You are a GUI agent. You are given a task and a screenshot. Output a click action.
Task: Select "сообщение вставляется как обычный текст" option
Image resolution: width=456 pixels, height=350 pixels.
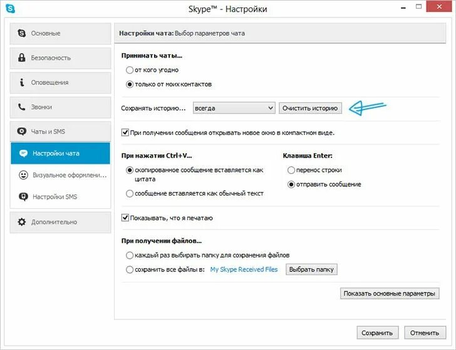tap(130, 194)
